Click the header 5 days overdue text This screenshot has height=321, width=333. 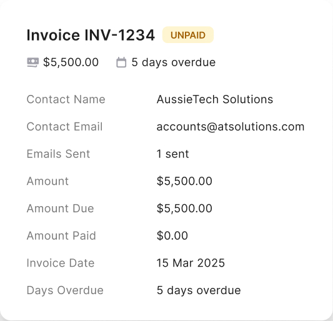(174, 62)
